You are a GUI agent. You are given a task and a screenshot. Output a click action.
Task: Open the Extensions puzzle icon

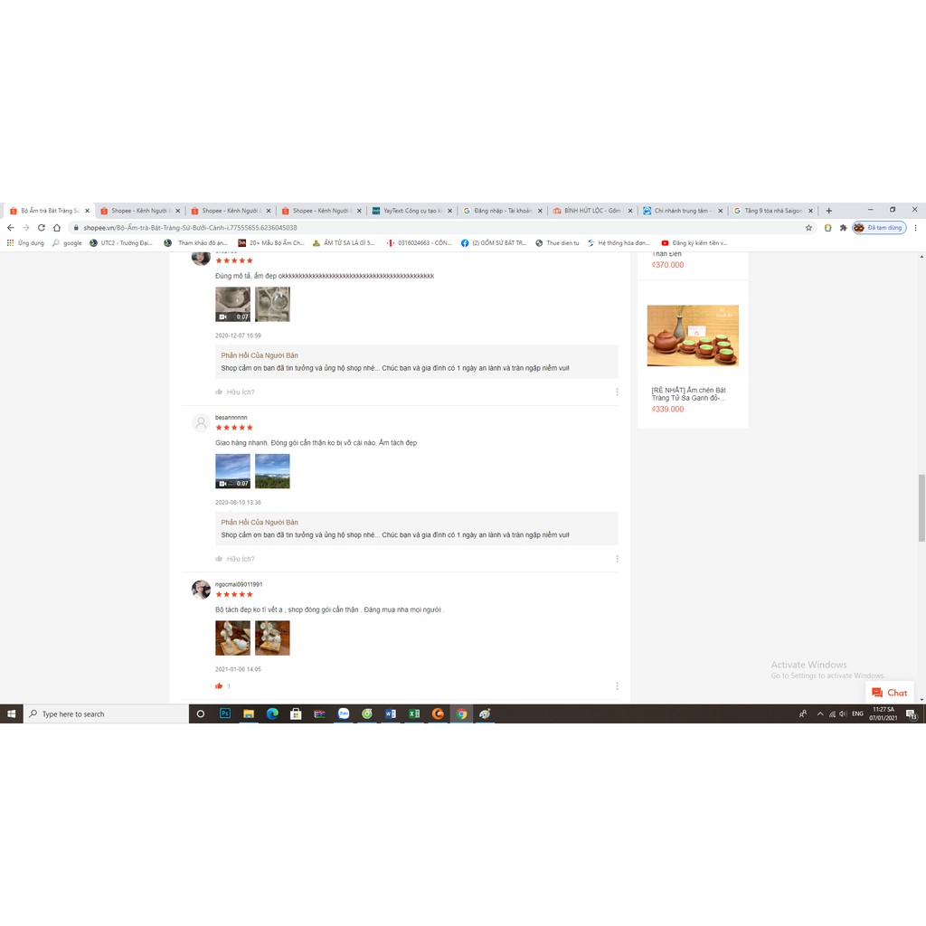point(843,228)
